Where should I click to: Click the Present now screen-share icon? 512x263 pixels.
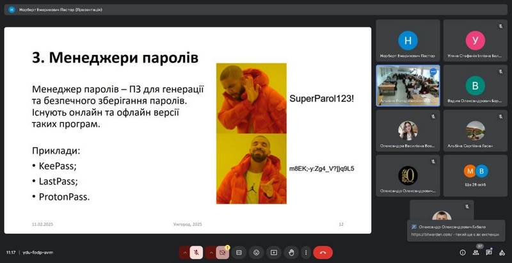(x=274, y=253)
